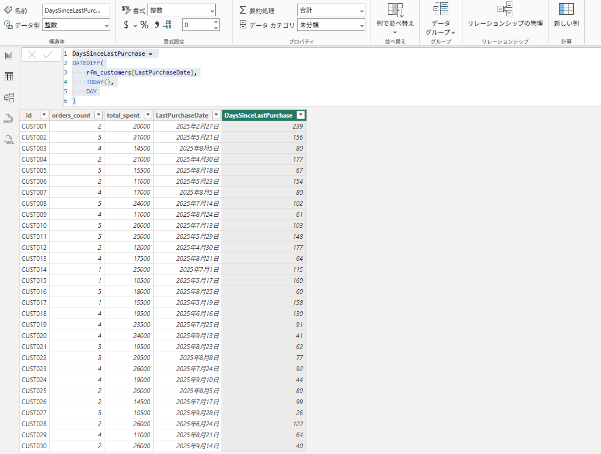Image resolution: width=601 pixels, height=454 pixels.
Task: Open the Report view in the sidebar
Action: [x=9, y=56]
